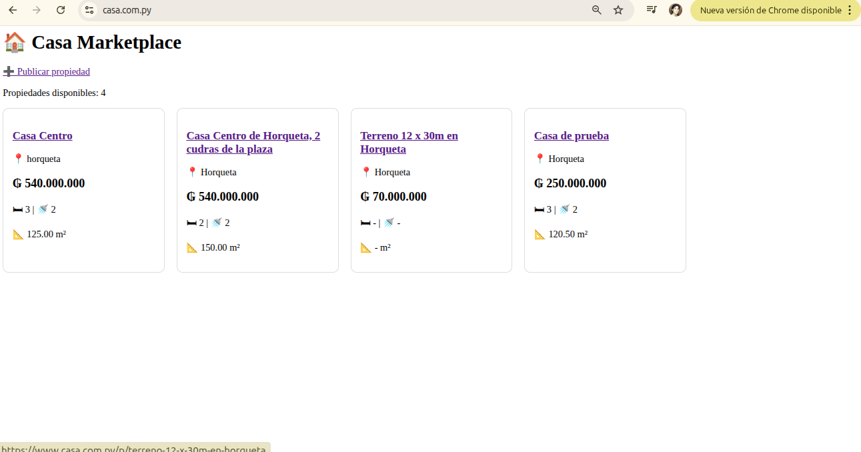Click the casa.com.py address bar
The height and width of the screenshot is (452, 861).
[333, 10]
